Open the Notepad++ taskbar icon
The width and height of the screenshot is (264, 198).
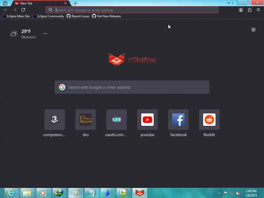[x=123, y=193]
